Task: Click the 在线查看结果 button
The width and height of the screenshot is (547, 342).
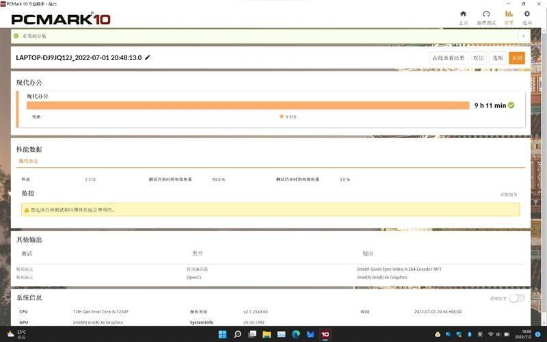Action: (449, 58)
